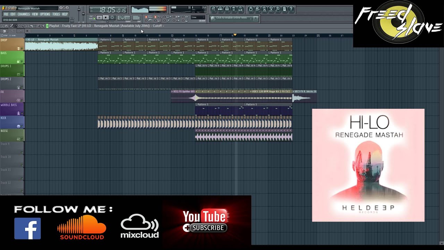
Task: Select SONG mode radio button
Action: 94,18
